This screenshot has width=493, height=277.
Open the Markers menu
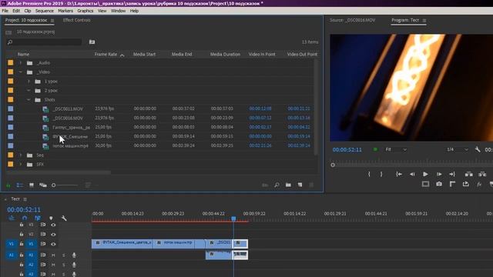65,11
